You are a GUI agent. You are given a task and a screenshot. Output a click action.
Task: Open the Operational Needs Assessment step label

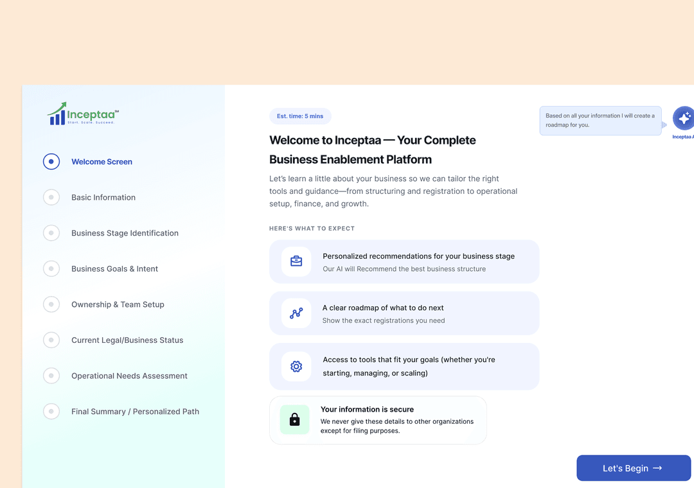129,376
